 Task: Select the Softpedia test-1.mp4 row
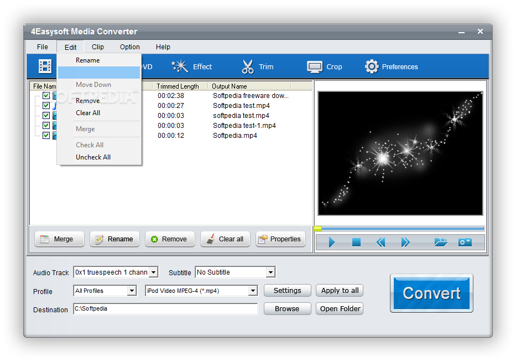(x=244, y=126)
